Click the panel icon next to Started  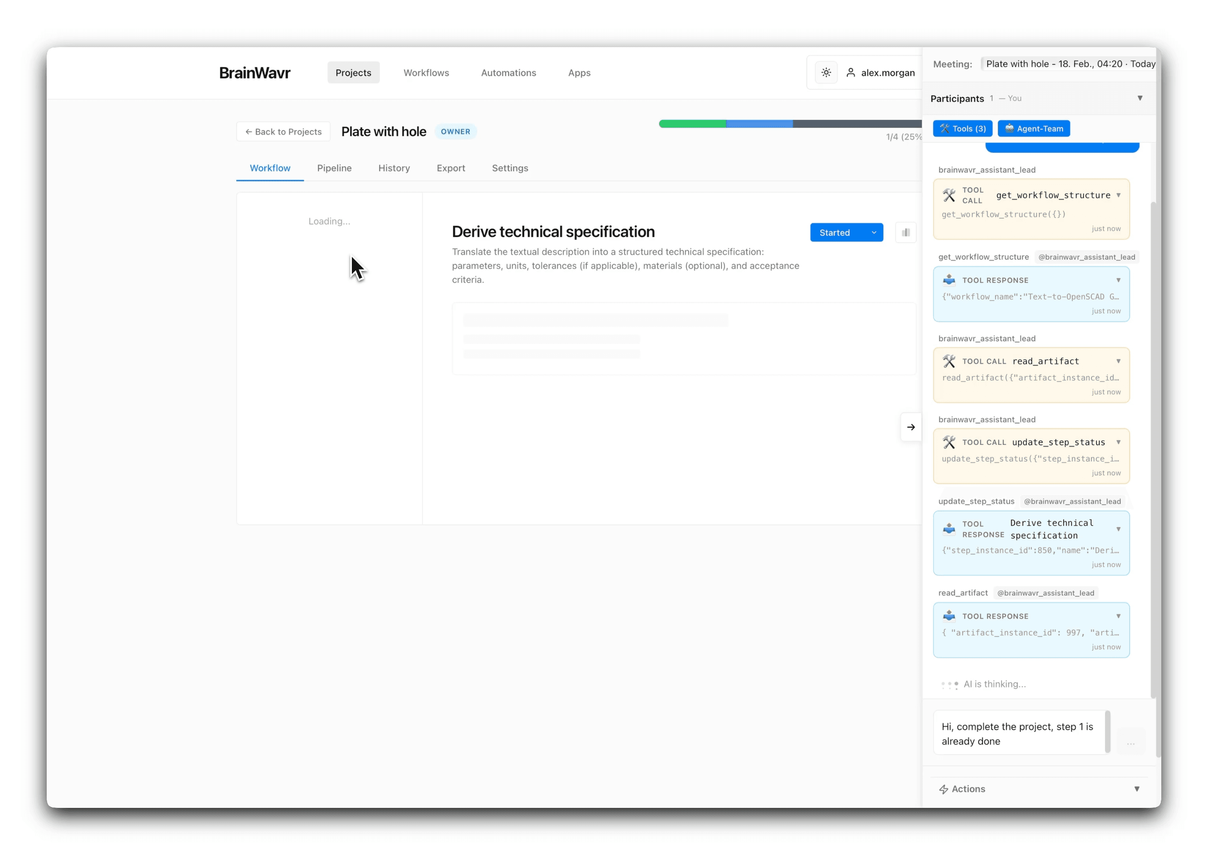click(905, 232)
